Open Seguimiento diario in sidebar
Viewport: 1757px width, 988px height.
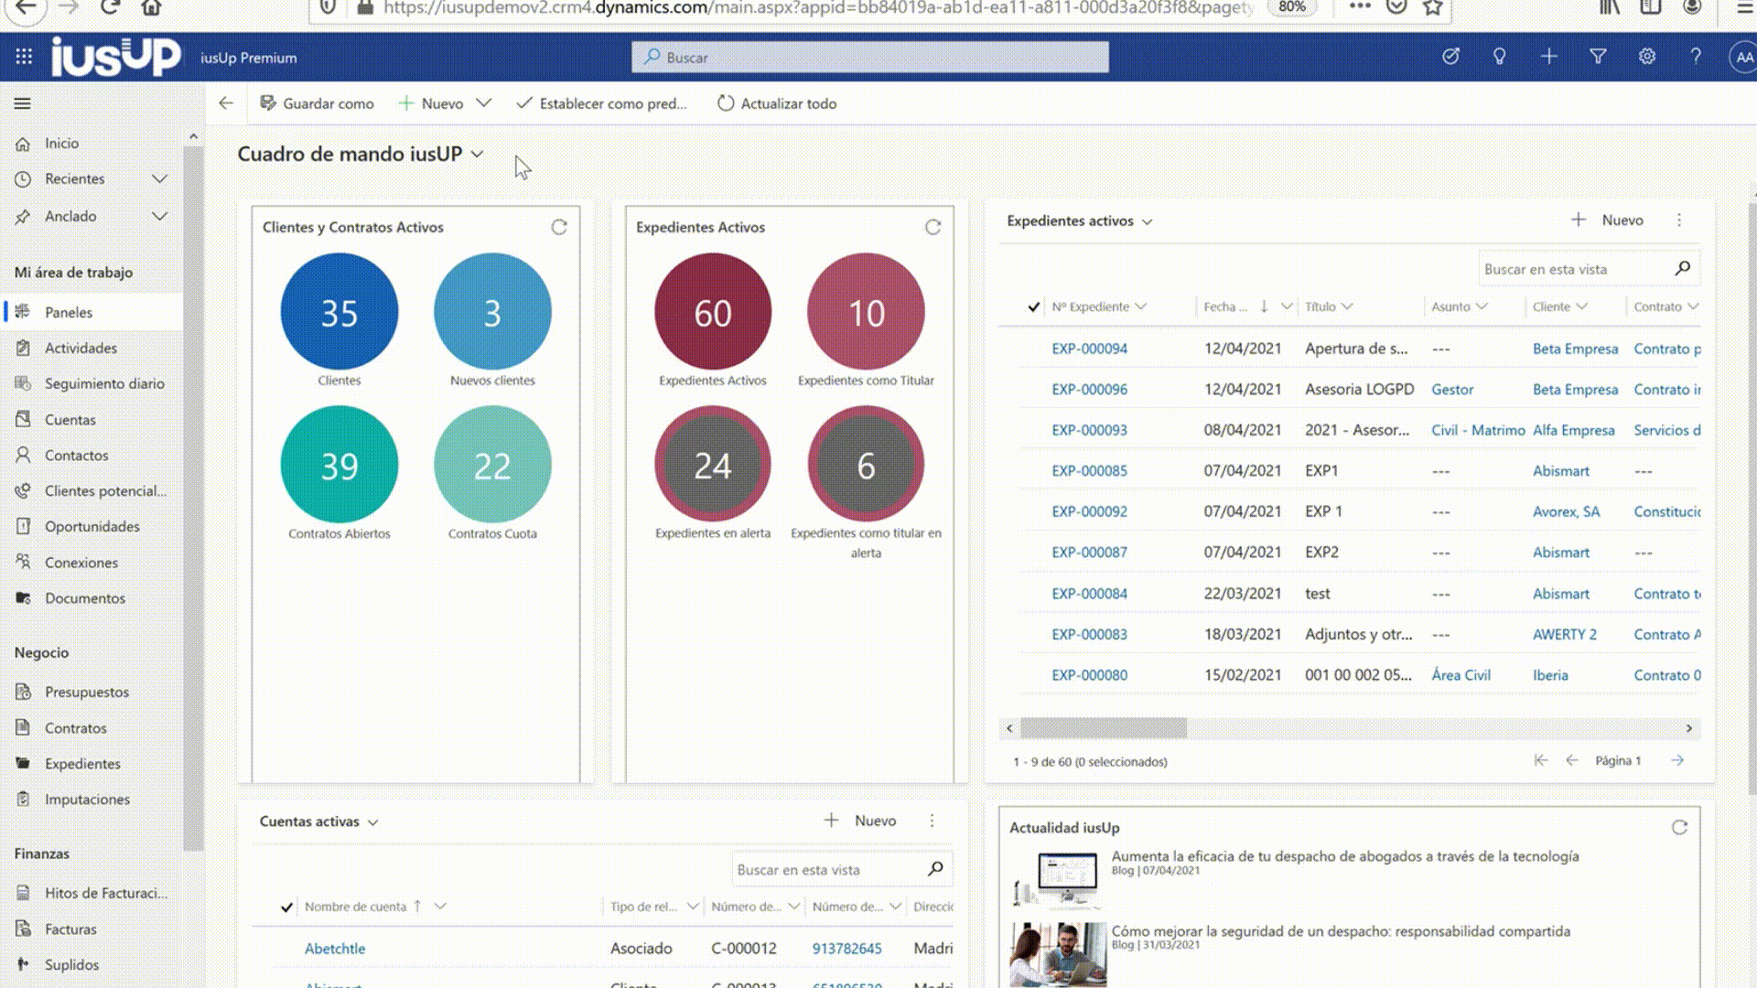point(92,383)
